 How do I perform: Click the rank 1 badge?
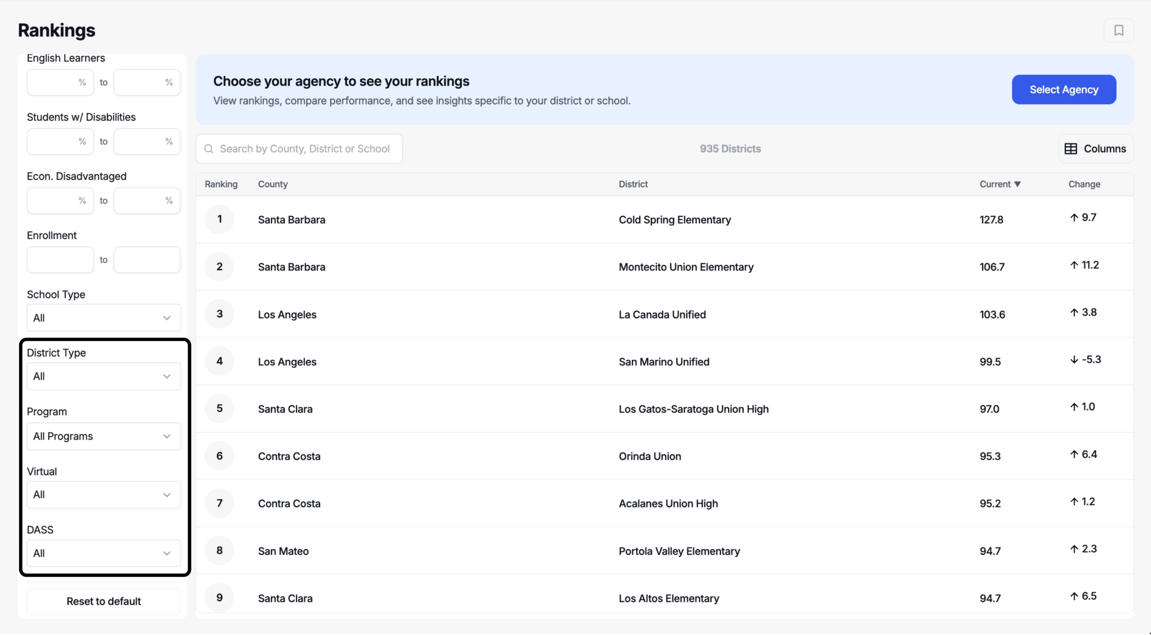click(219, 219)
